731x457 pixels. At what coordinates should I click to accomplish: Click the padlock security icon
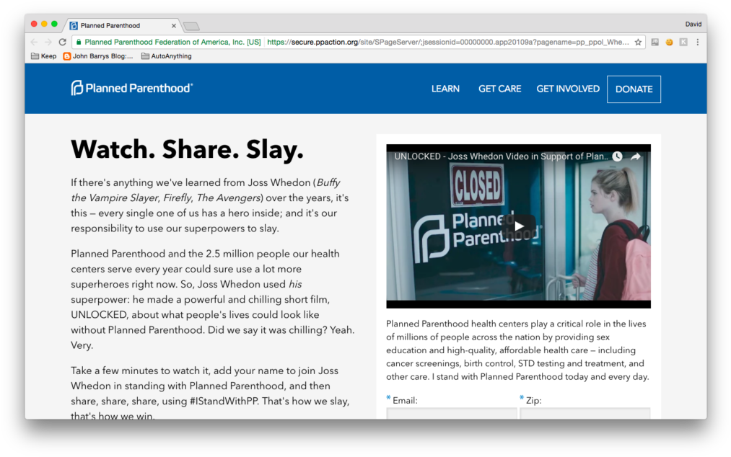pos(78,42)
